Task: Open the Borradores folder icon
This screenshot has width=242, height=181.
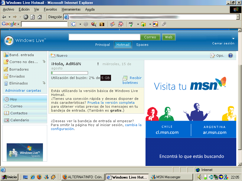Action: [6, 69]
